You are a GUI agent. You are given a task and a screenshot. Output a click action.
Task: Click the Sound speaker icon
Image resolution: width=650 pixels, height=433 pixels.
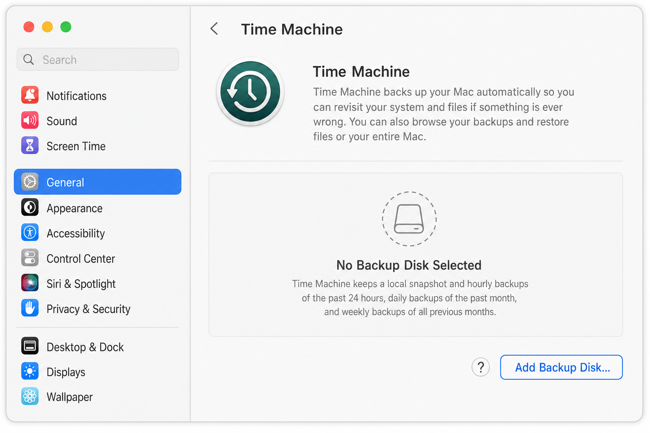tap(30, 121)
